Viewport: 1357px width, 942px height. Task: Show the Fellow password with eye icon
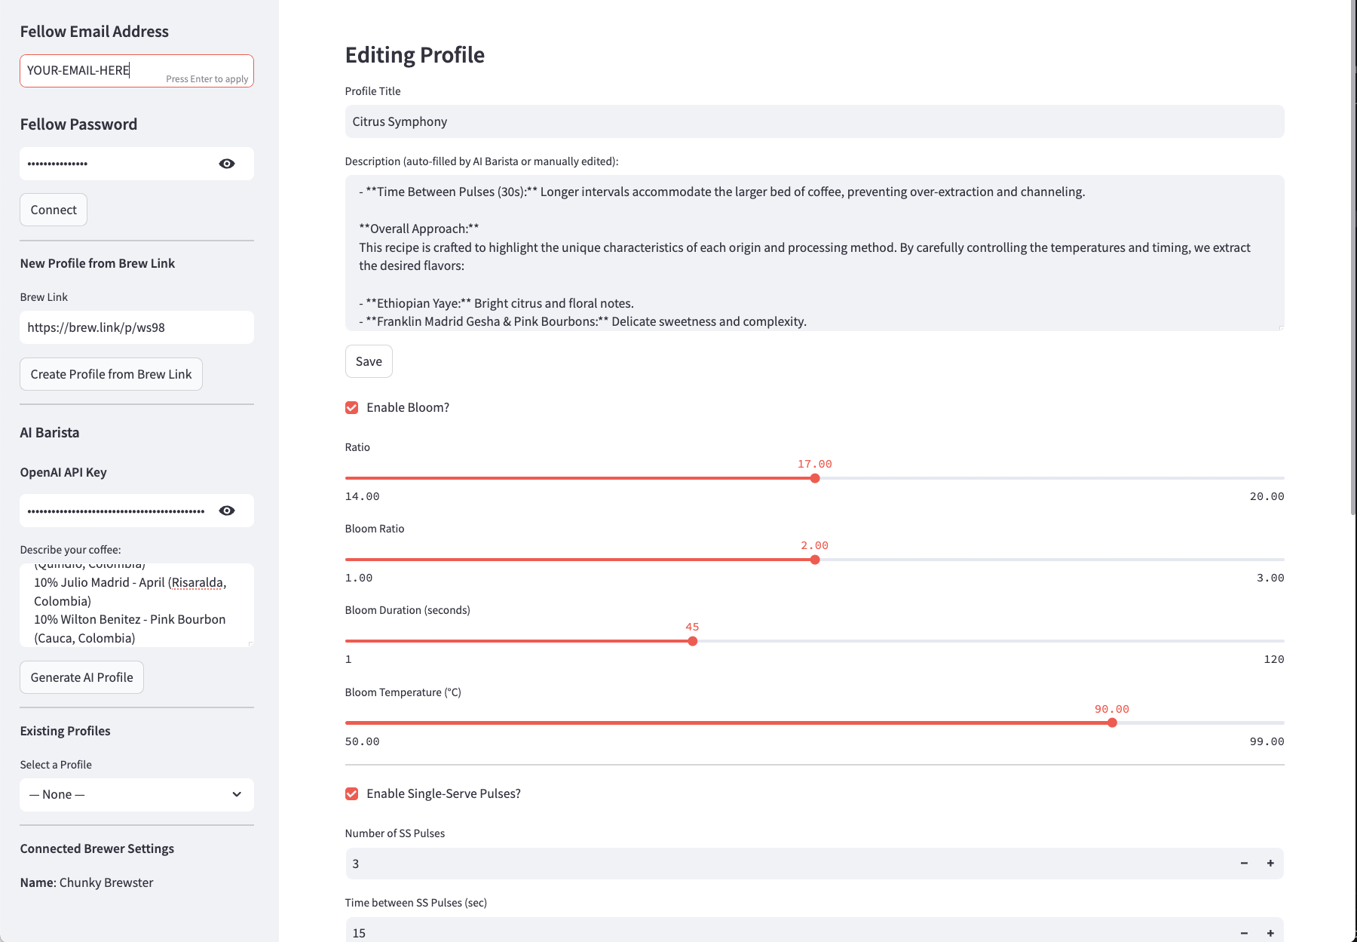(226, 164)
